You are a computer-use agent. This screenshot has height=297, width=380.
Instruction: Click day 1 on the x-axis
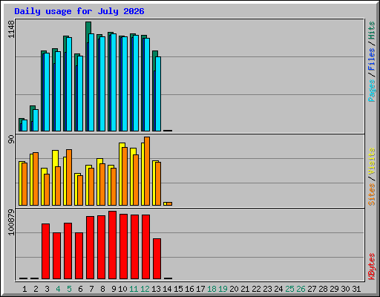[24, 289]
